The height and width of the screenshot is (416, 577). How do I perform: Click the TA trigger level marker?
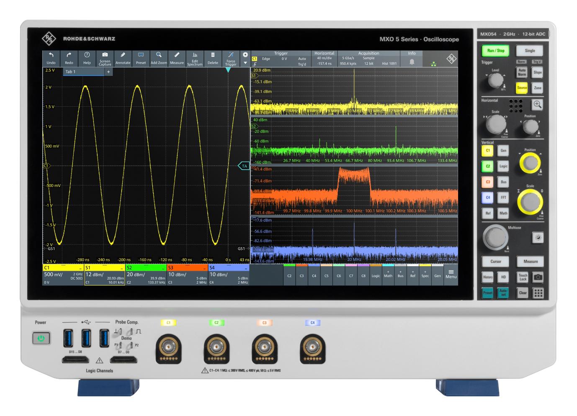pyautogui.click(x=244, y=166)
